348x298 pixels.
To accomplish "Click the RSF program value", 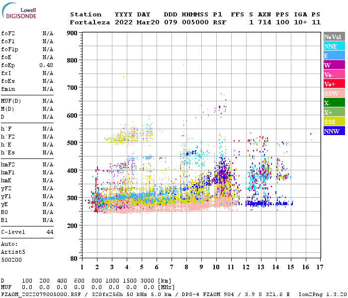I will (x=220, y=22).
